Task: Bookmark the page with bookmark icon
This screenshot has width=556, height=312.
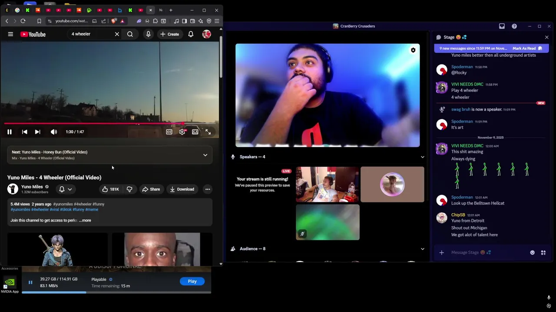Action: 39,21
